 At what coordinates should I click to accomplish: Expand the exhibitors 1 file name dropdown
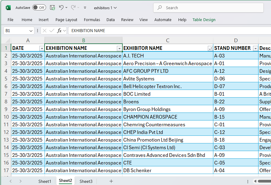tap(115, 8)
